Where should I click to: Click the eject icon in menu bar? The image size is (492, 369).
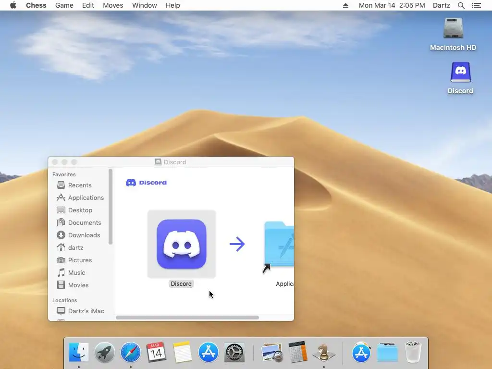click(x=345, y=5)
